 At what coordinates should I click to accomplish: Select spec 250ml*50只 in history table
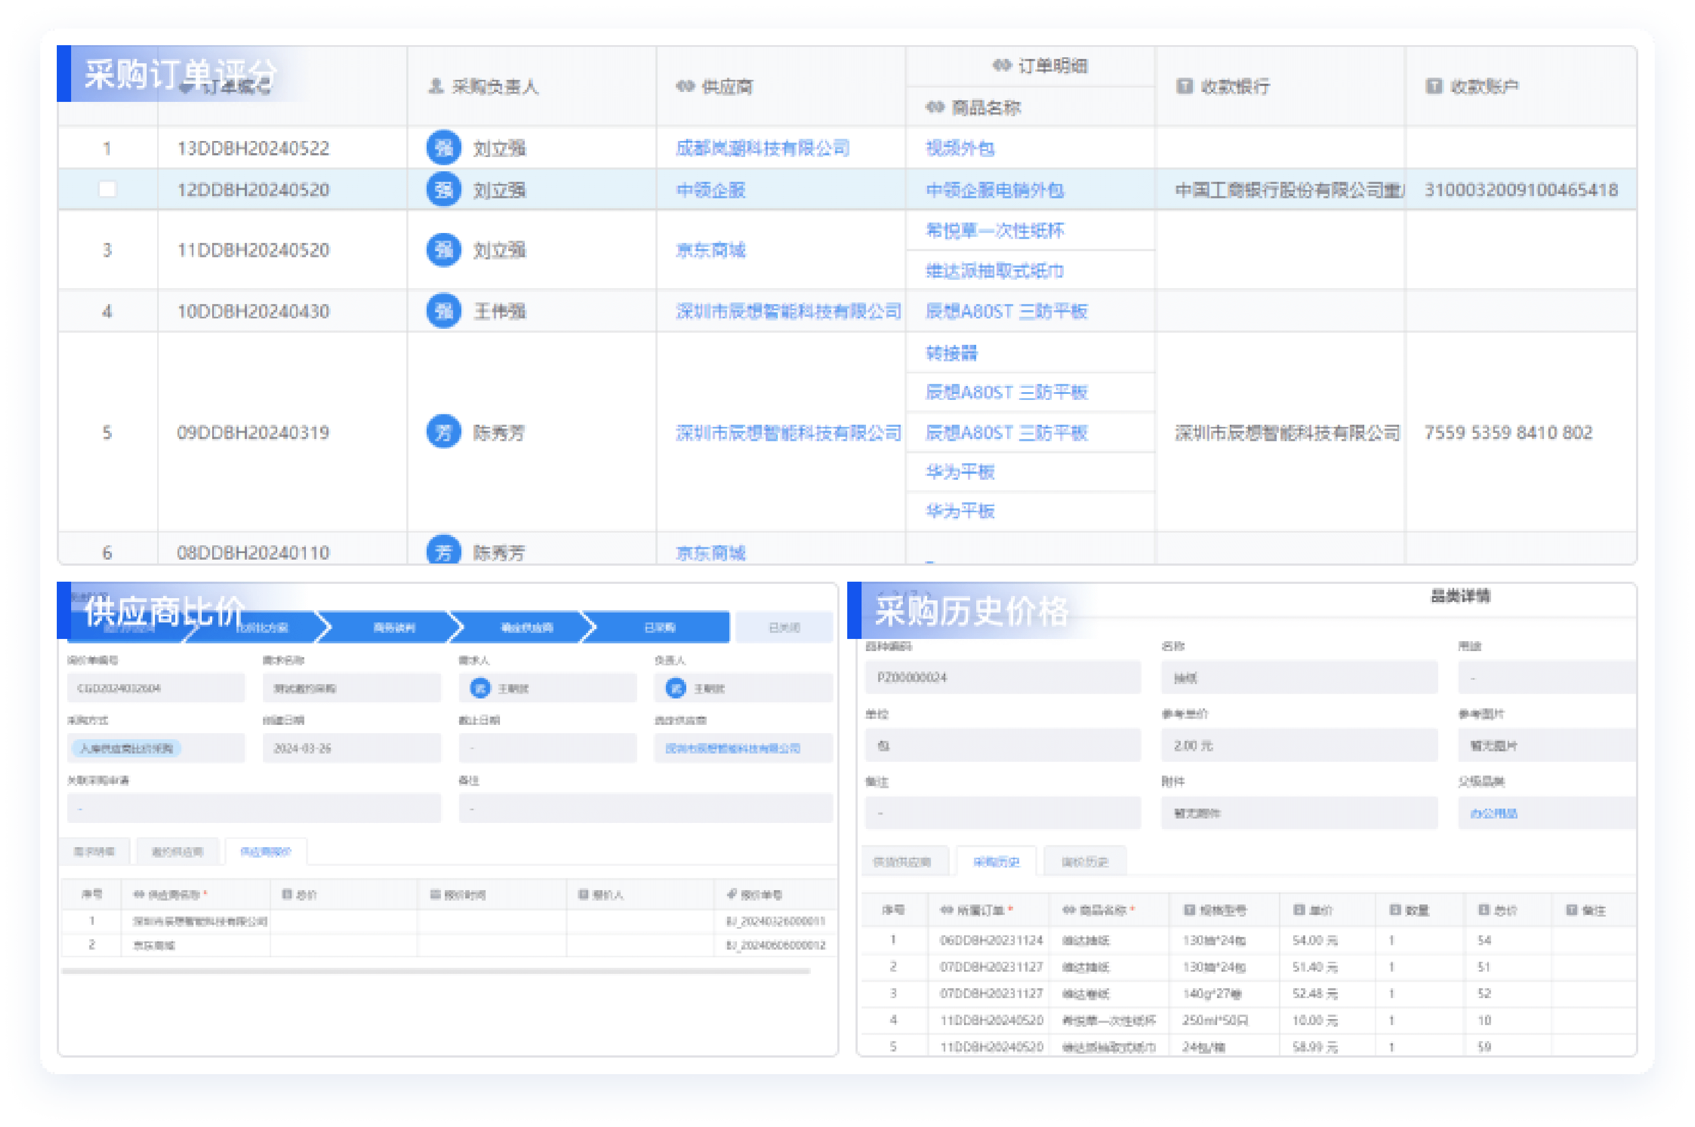click(1215, 1020)
